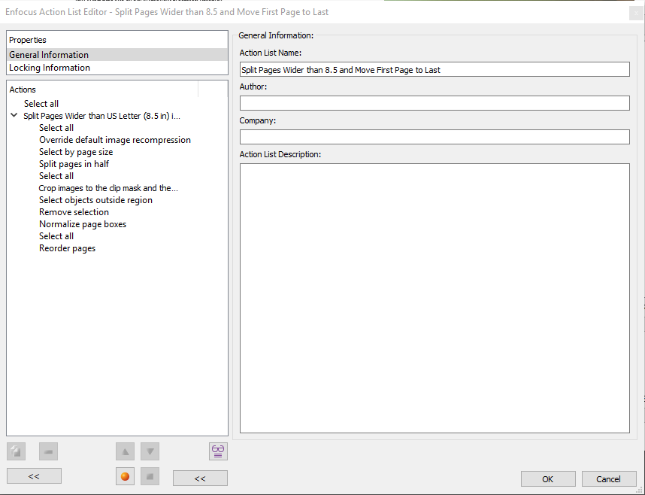
Task: Click the remove action minus icon
Action: (x=48, y=451)
